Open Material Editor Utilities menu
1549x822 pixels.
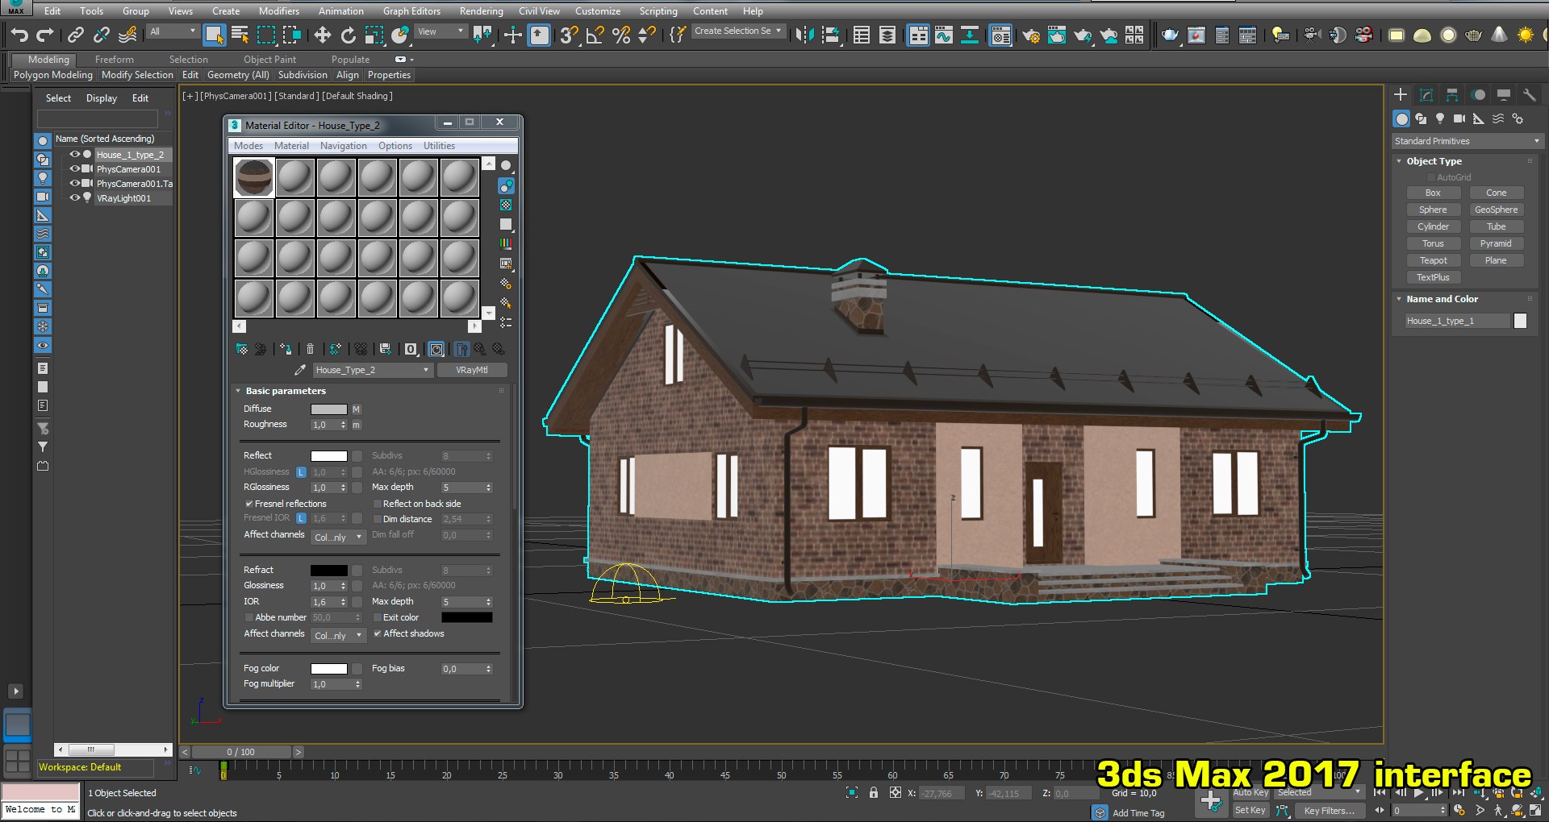pyautogui.click(x=439, y=146)
